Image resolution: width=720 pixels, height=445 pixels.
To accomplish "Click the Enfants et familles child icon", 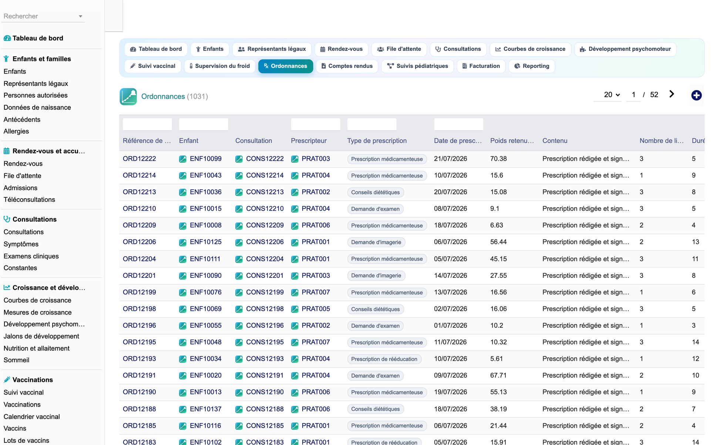I will pyautogui.click(x=6, y=59).
